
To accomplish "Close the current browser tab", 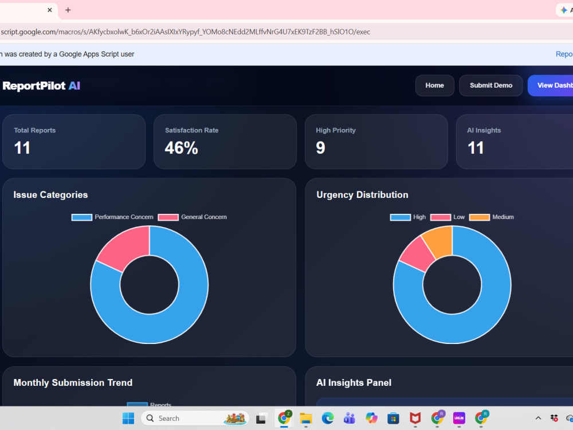I will click(50, 10).
